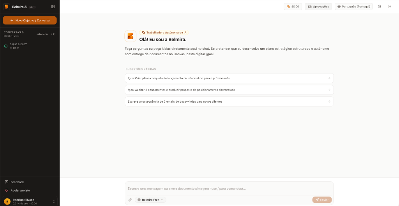This screenshot has width=399, height=206.
Task: Choose suggestion 'Criar plano completo de lançamento'
Action: click(x=229, y=78)
